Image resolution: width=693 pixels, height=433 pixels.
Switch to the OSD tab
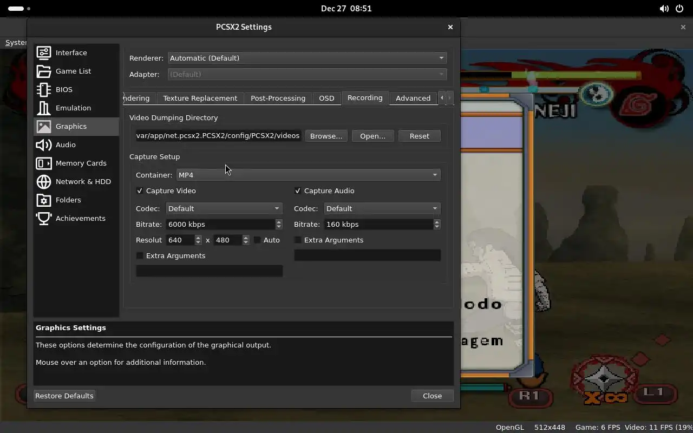tap(326, 98)
